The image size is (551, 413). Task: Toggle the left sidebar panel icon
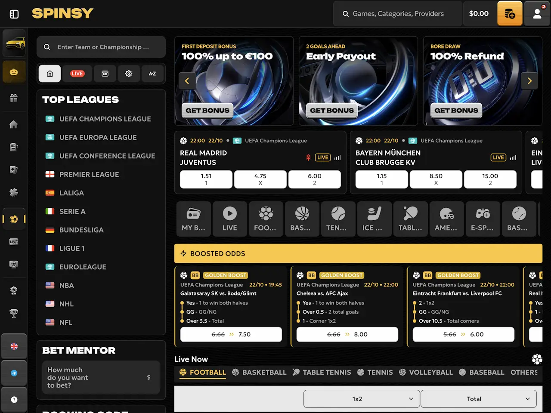(14, 14)
